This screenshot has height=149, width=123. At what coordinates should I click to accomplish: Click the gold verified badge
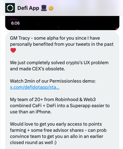(51, 8)
